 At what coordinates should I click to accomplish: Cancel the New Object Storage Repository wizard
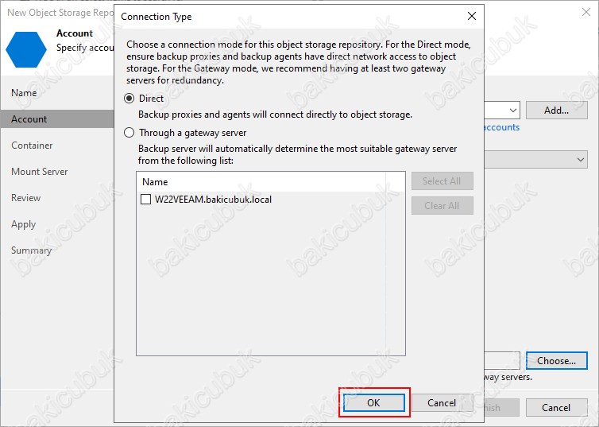(556, 407)
